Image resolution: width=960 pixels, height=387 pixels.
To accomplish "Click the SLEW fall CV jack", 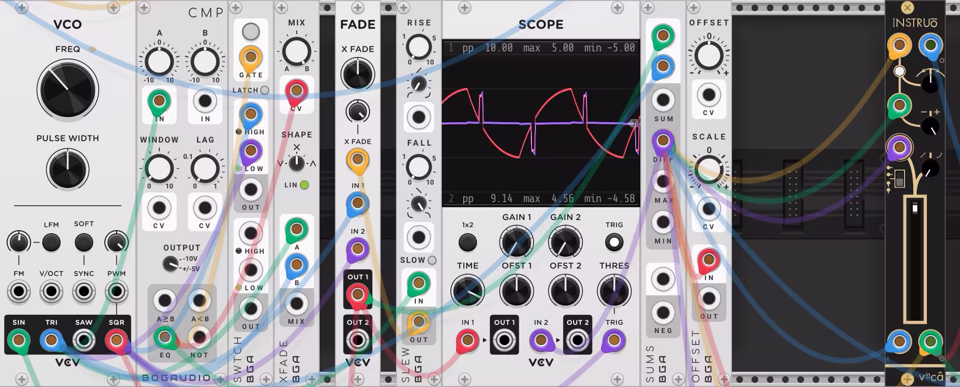I will tap(418, 237).
